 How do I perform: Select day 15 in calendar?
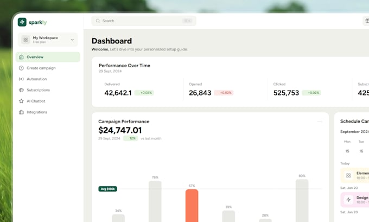click(x=347, y=151)
